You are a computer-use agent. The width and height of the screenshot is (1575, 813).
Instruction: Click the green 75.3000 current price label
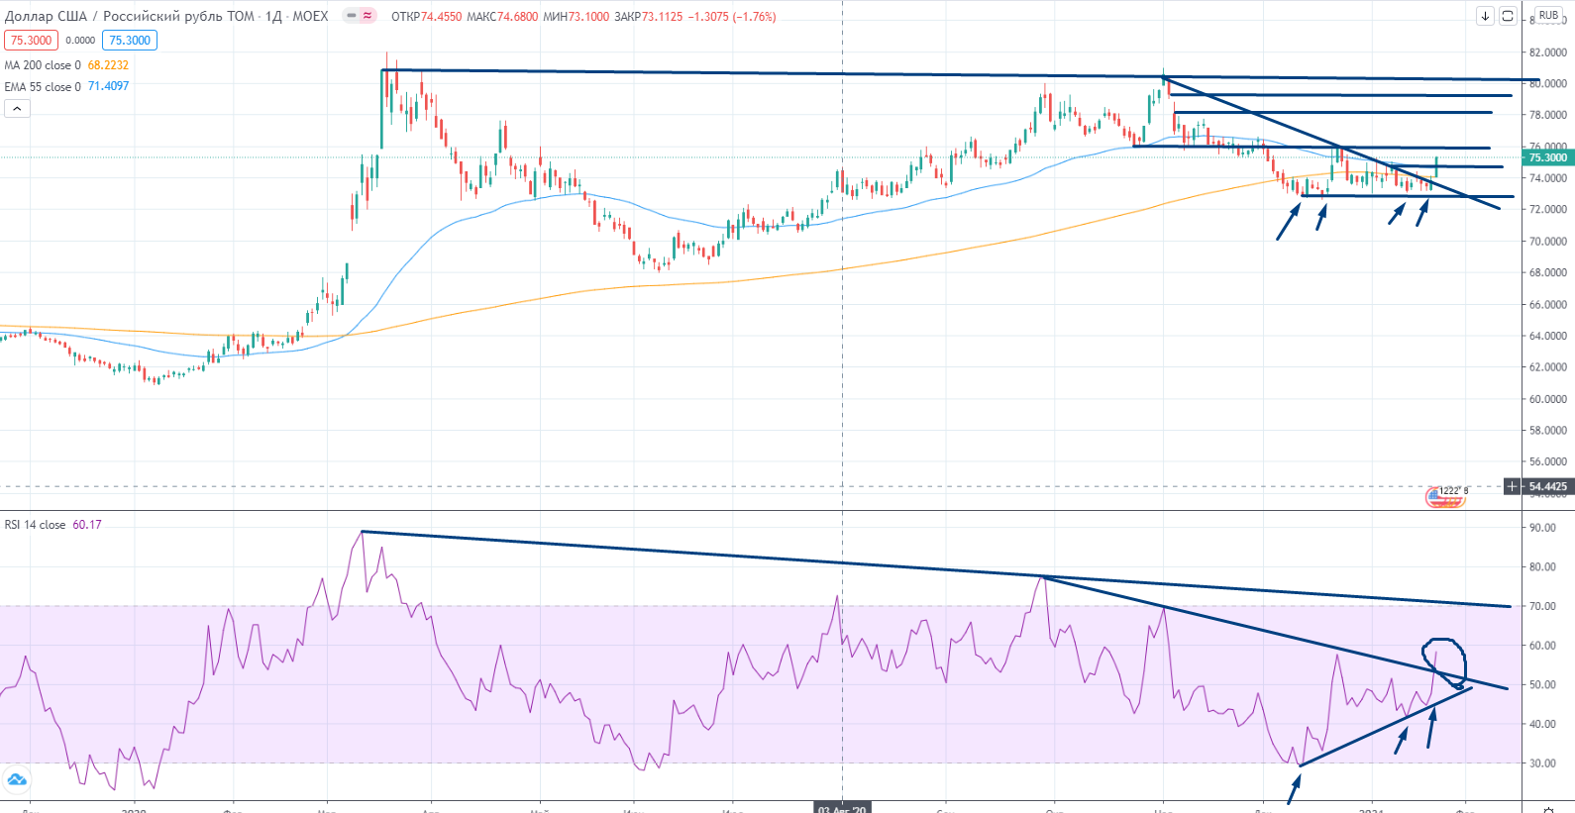pos(1547,157)
